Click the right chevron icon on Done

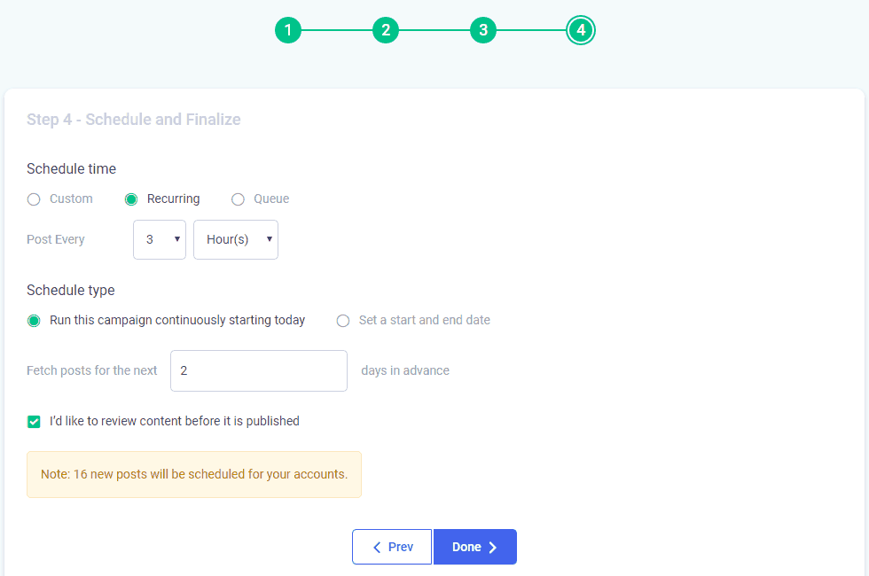(x=493, y=548)
